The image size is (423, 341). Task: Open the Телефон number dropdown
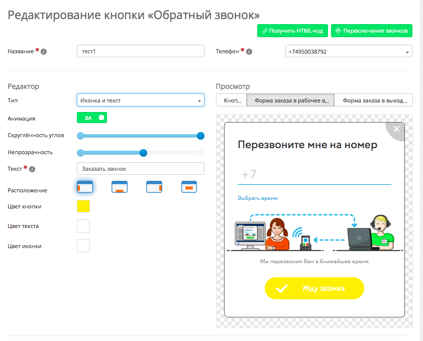click(x=348, y=52)
